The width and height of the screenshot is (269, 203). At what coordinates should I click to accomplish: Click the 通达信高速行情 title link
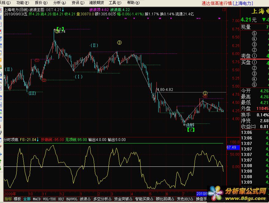[217, 3]
